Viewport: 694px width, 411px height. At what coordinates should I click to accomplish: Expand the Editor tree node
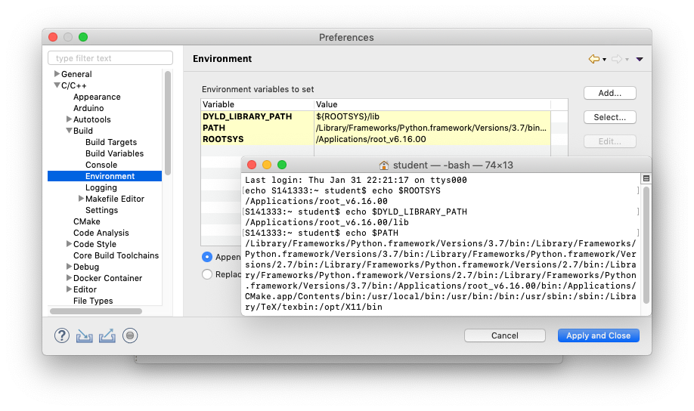point(69,289)
